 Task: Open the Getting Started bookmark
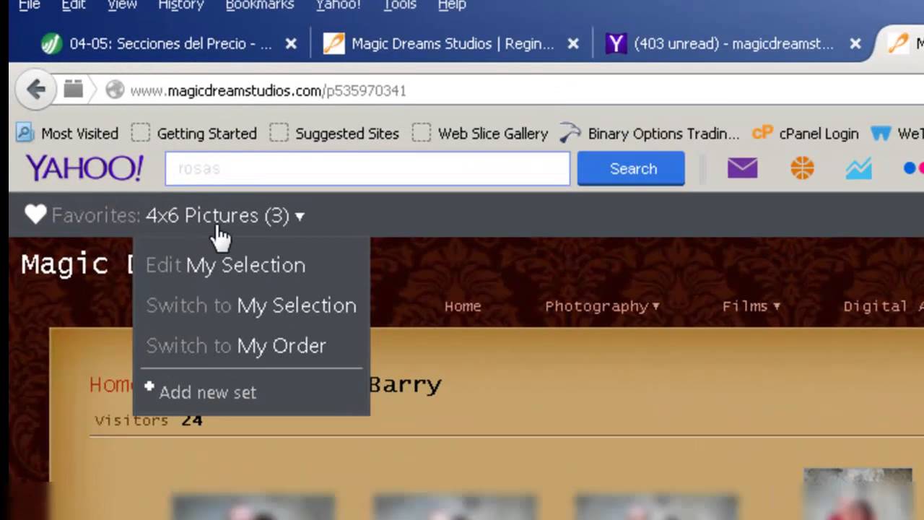pos(194,134)
